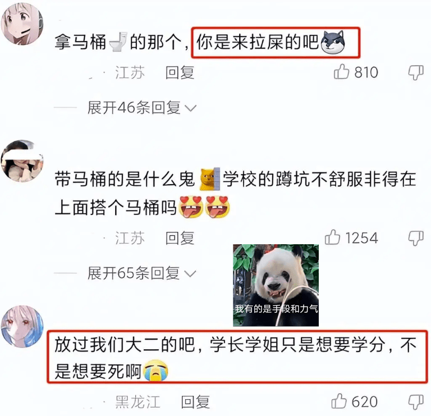Like the comment with 1254 likes
The width and height of the screenshot is (431, 416).
(x=332, y=237)
